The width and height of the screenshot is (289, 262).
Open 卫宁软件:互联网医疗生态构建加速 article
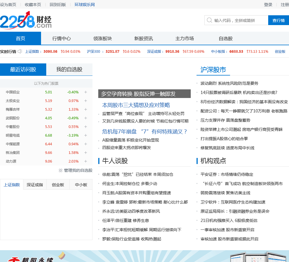(233, 202)
